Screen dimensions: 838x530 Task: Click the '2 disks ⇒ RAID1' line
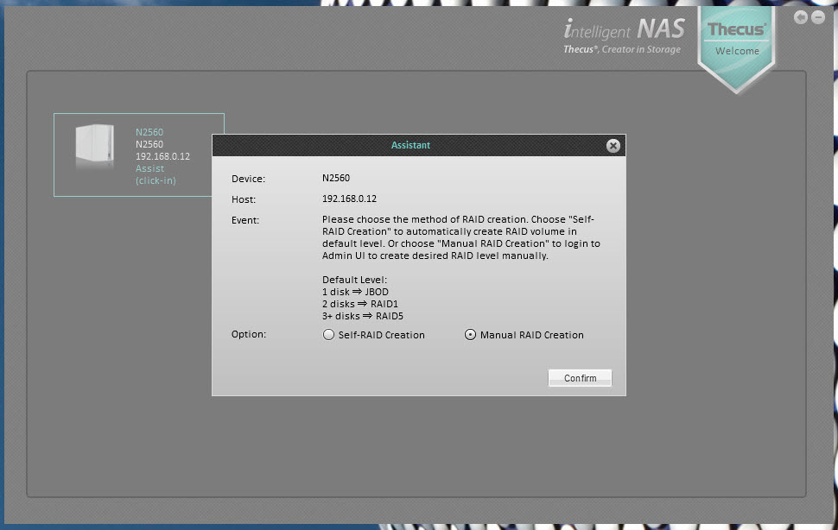point(360,304)
